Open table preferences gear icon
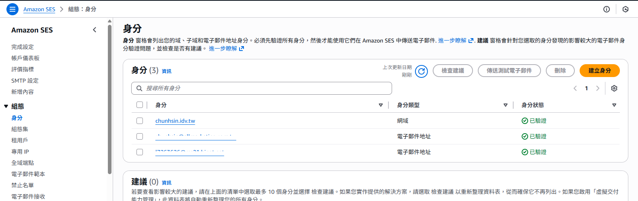The width and height of the screenshot is (638, 201). (x=614, y=88)
